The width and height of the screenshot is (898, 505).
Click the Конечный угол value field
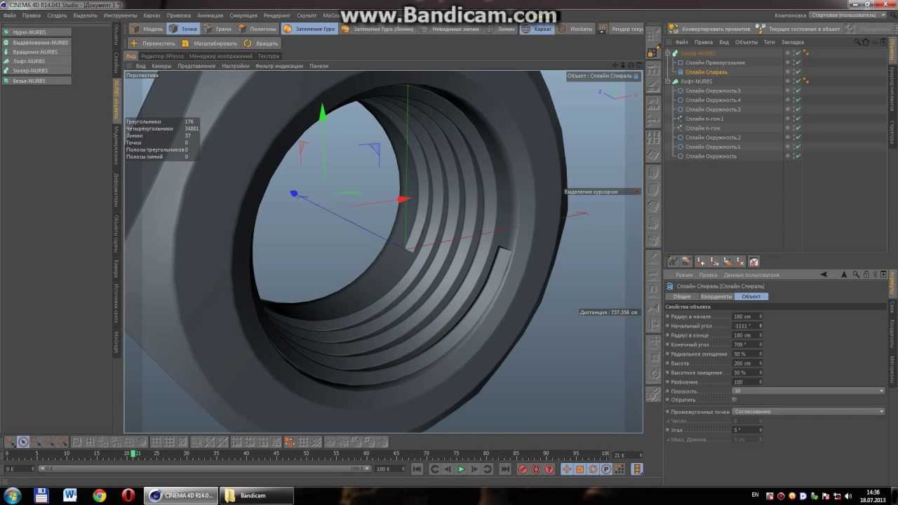pos(745,344)
